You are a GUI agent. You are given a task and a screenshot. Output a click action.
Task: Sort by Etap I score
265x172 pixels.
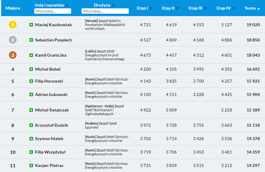pyautogui.click(x=151, y=8)
